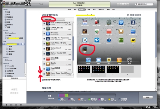Select the iPod icon in iPad dock

tap(119, 60)
